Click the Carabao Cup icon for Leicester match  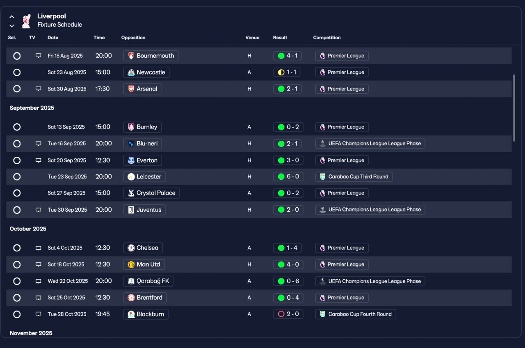tap(323, 177)
